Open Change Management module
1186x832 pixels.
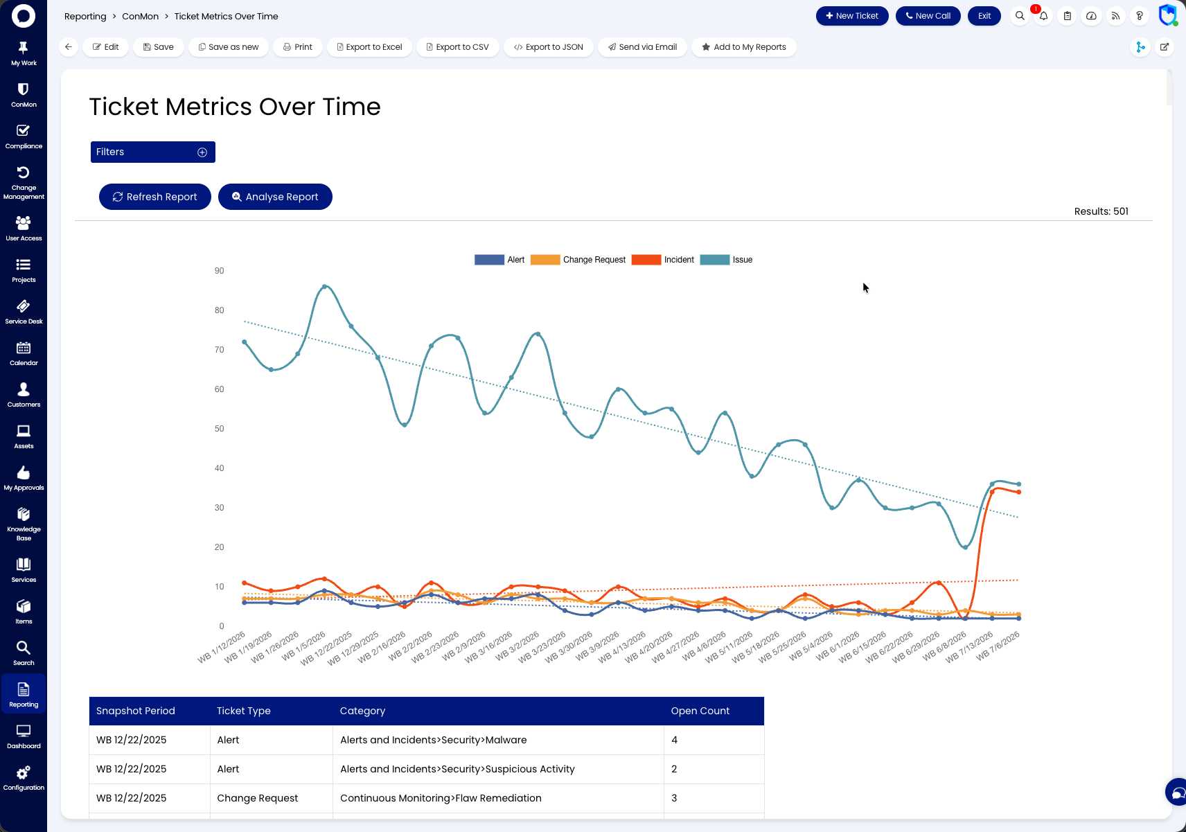point(24,183)
